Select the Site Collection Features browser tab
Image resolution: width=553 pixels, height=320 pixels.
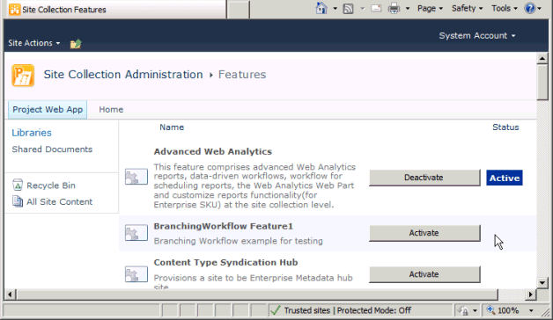tap(116, 10)
